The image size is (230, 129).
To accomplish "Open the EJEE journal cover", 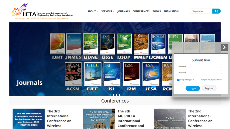I will 93,74.
